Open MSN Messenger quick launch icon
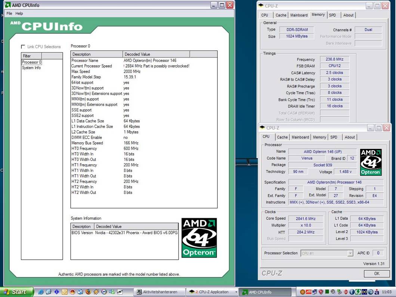 click(x=112, y=292)
